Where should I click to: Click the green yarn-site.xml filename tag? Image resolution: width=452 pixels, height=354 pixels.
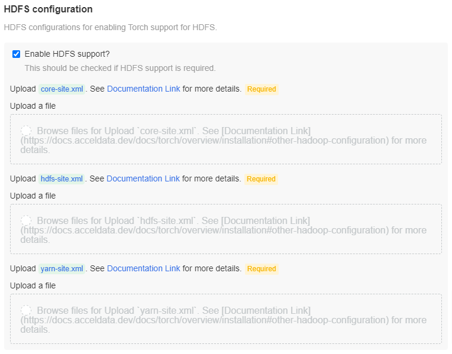[x=62, y=269]
